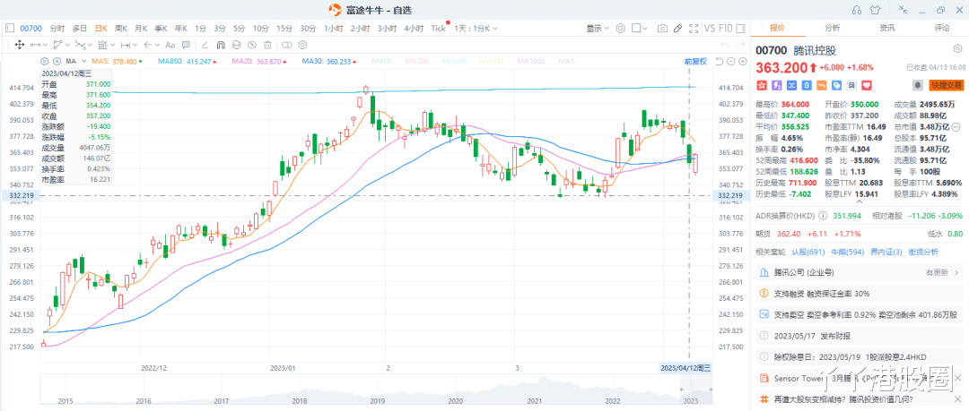
Task: Select the move/crosshair cursor drawing tool
Action: point(19,45)
